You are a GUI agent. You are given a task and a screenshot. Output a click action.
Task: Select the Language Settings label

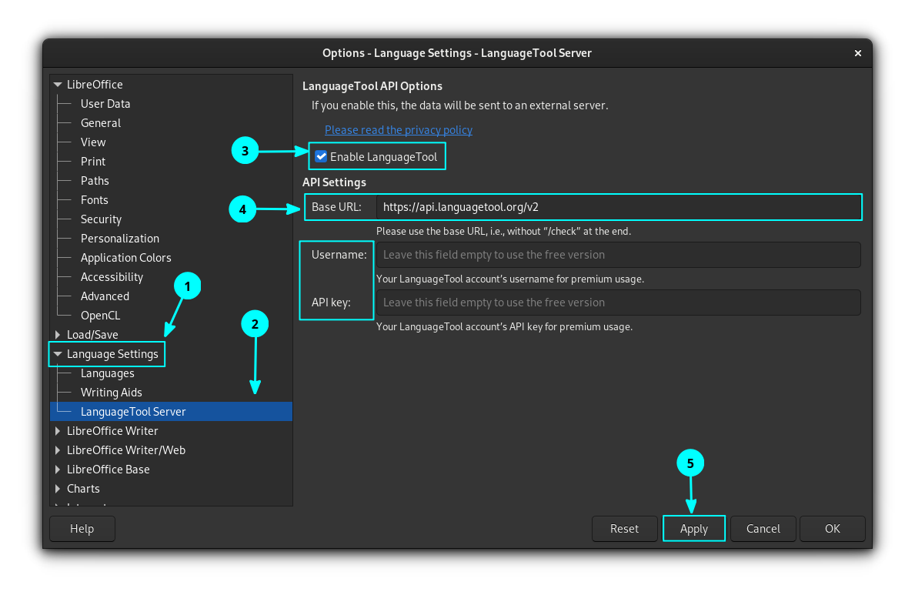(112, 354)
